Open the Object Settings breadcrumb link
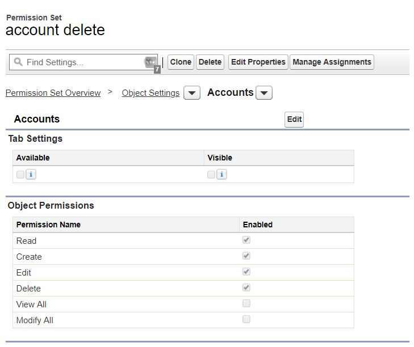The height and width of the screenshot is (347, 414). pyautogui.click(x=150, y=93)
